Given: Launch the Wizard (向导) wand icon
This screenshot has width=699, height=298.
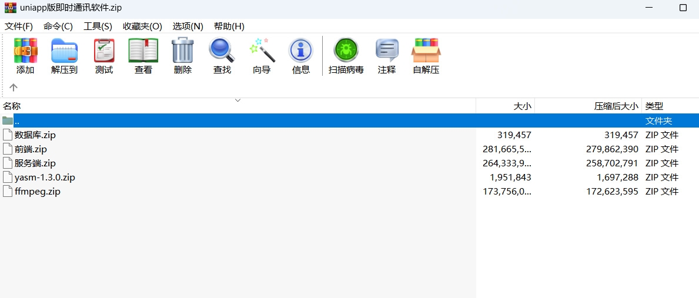Looking at the screenshot, I should pos(262,56).
